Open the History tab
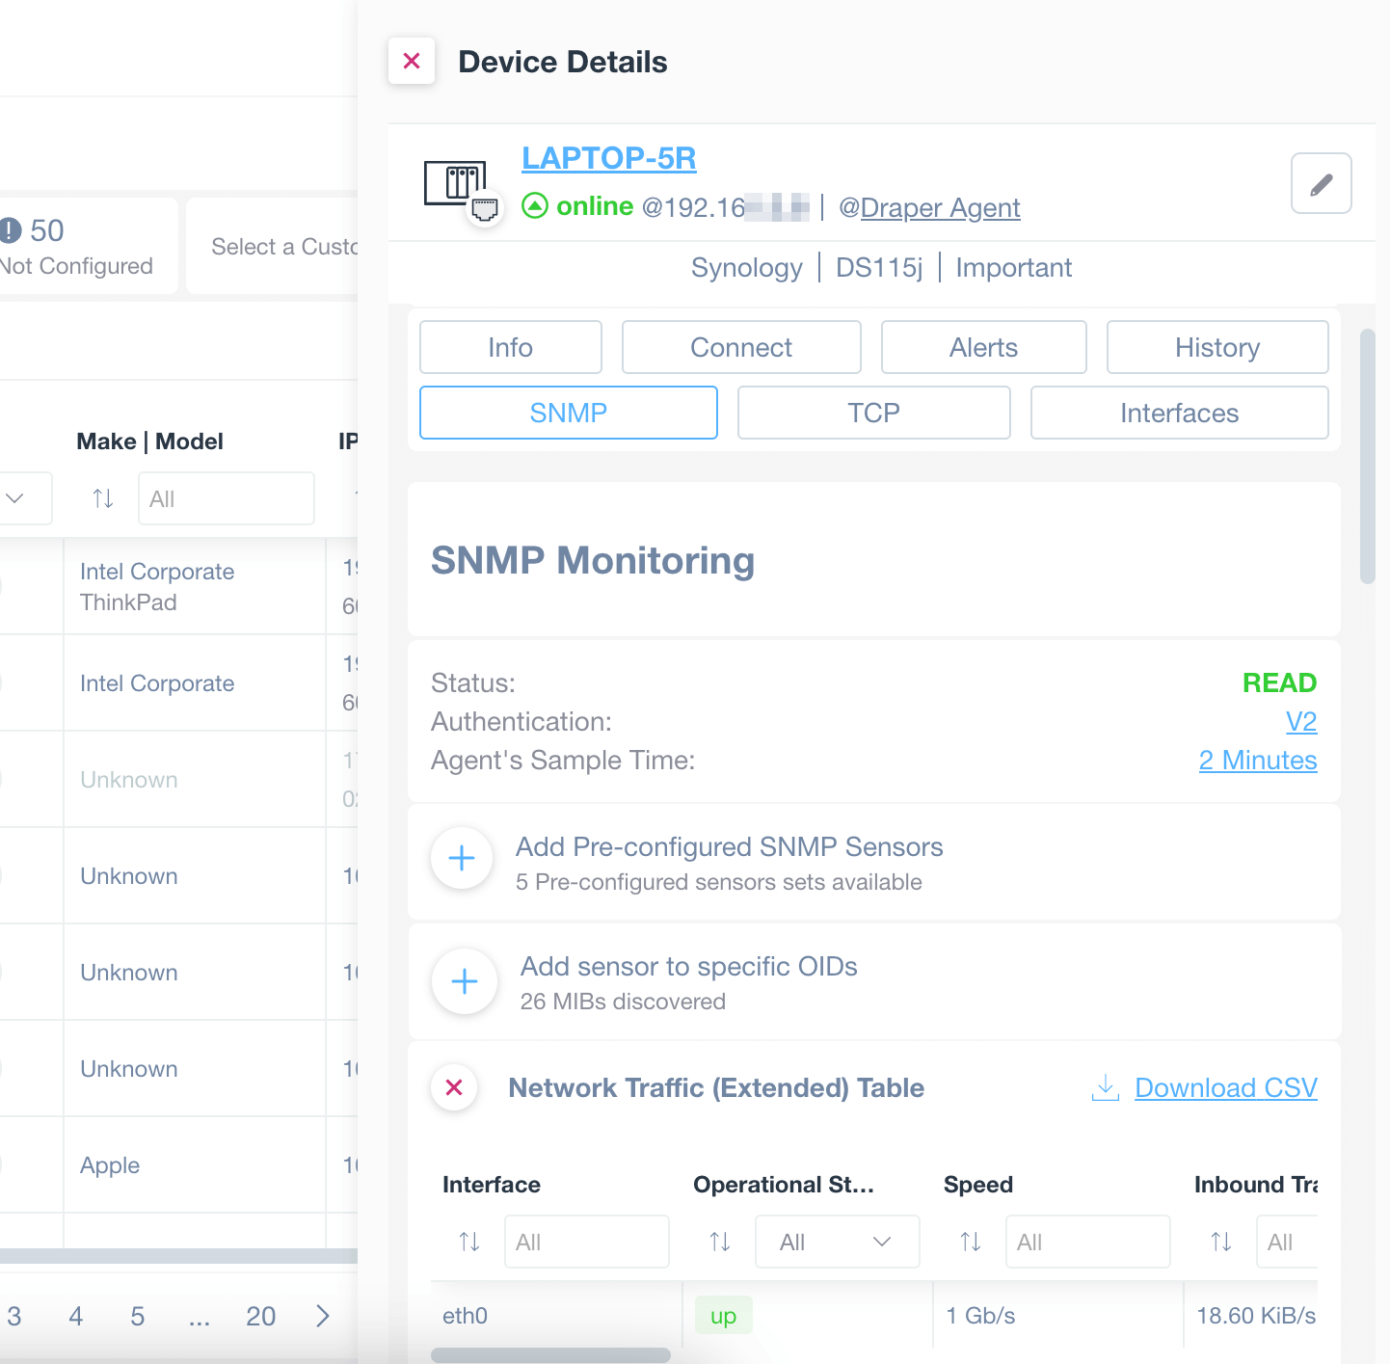The image size is (1390, 1364). 1217,347
